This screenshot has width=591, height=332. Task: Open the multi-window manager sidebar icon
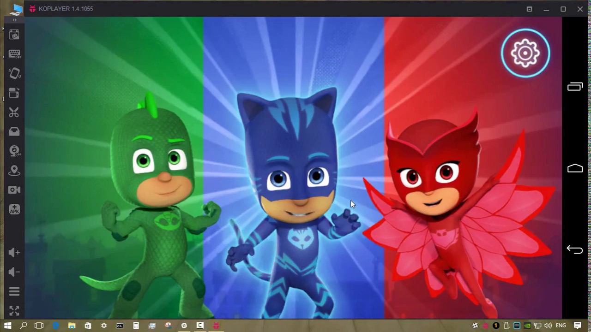point(14,93)
